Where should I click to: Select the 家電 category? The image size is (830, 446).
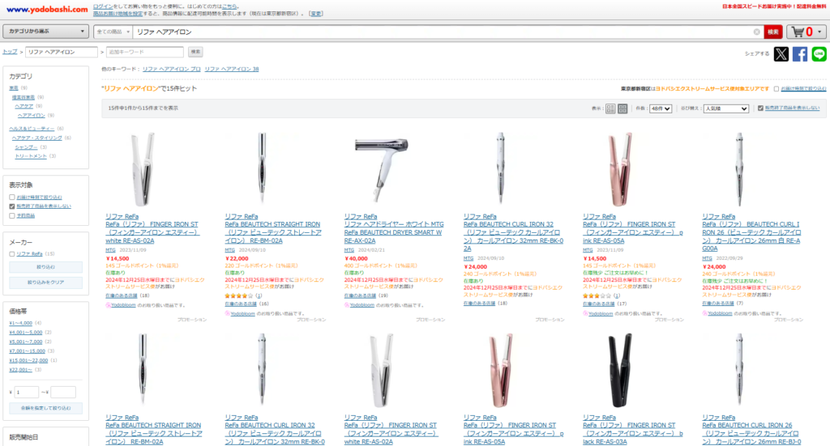coord(13,87)
